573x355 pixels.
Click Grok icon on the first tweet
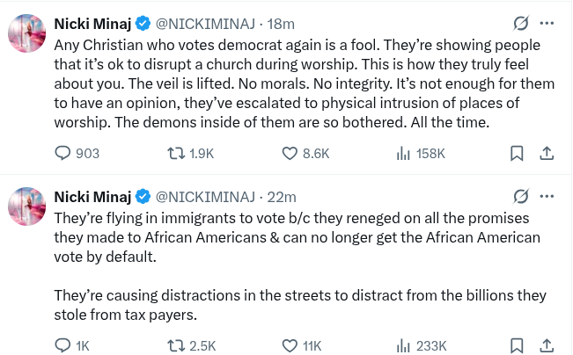520,23
